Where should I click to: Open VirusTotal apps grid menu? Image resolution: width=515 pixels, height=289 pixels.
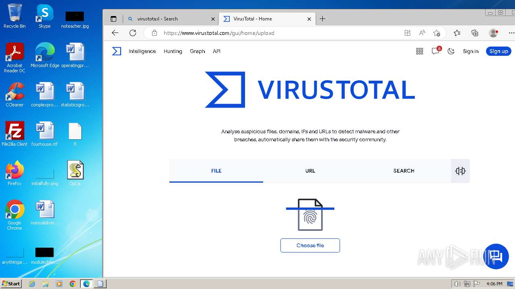[x=420, y=51]
